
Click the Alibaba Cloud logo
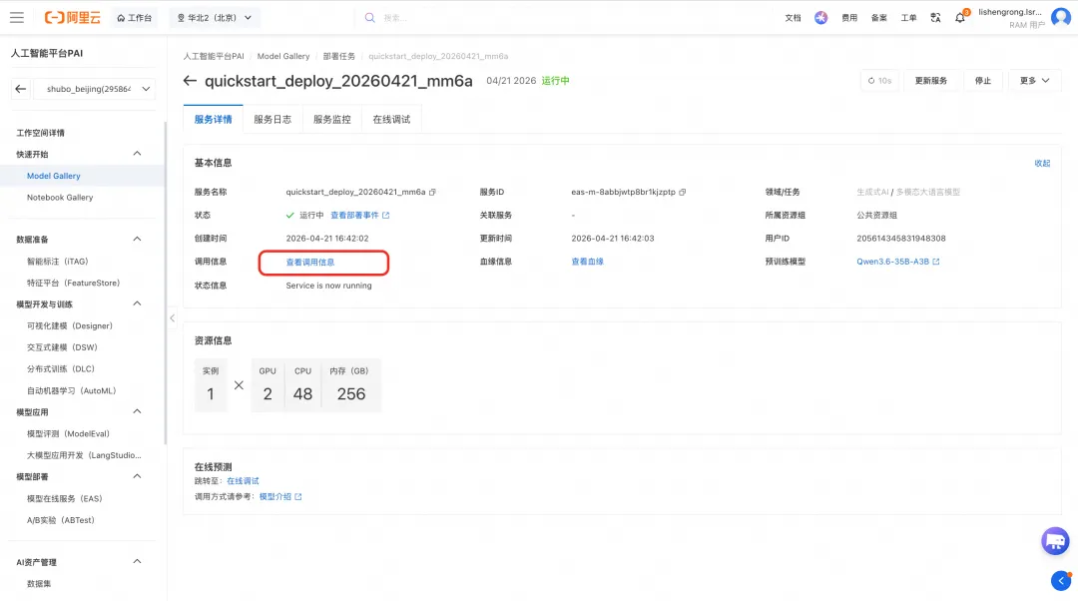pyautogui.click(x=72, y=18)
